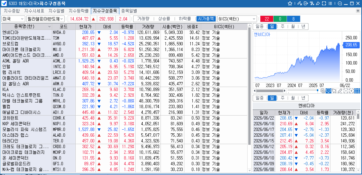Open the list menu icon in title bar

click(x=330, y=3)
